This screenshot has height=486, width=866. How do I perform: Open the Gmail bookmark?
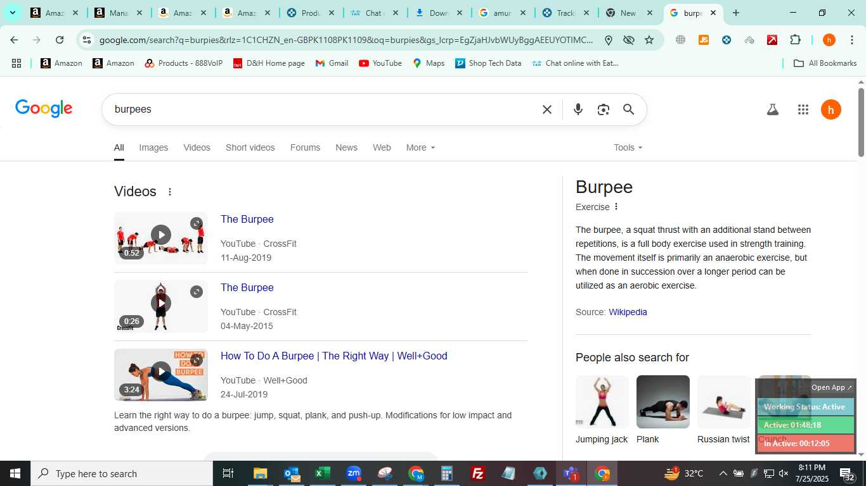pyautogui.click(x=332, y=63)
